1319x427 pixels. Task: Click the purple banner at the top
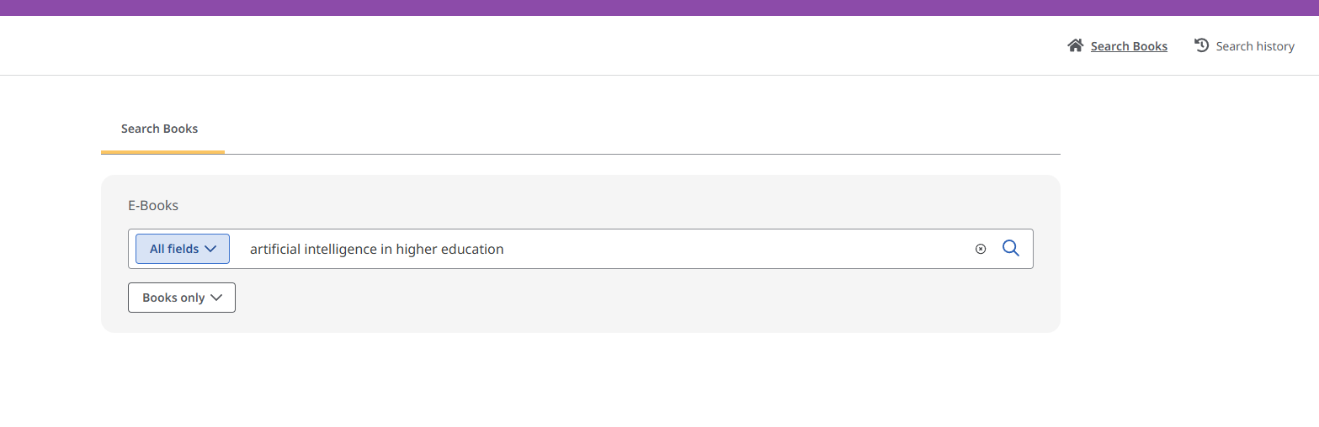coord(659,8)
